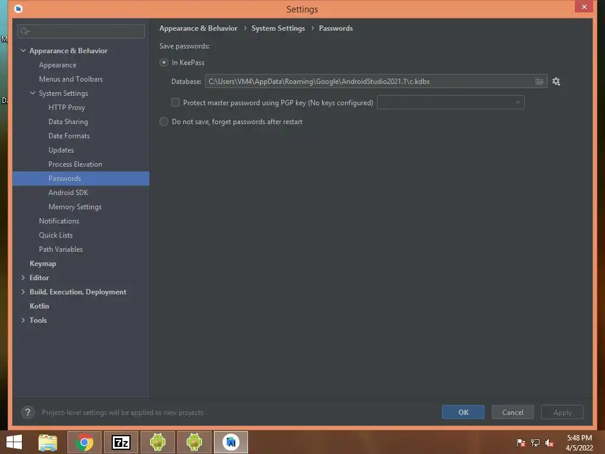Viewport: 605px width, 454px height.
Task: Select the In KeePass radio button
Action: coord(164,63)
